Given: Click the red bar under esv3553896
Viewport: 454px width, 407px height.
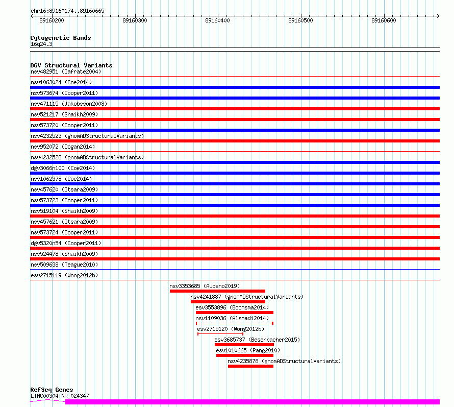Looking at the screenshot, I should coord(235,313).
